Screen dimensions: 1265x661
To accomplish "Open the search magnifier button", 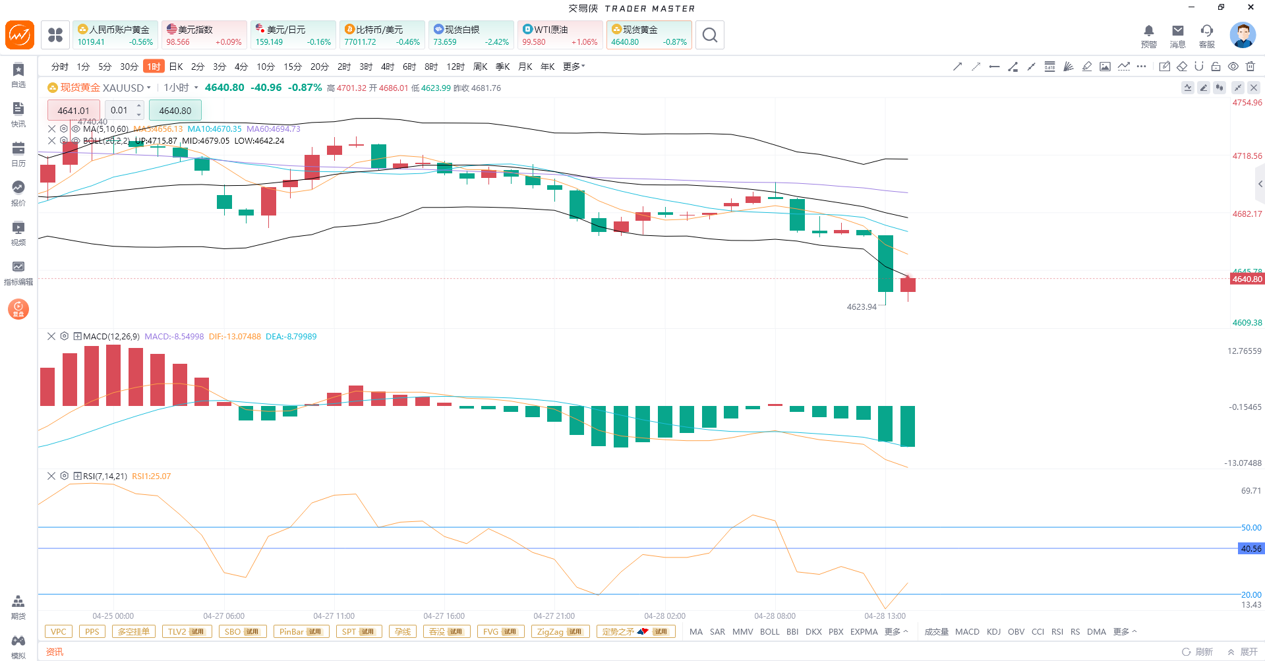I will tap(709, 35).
